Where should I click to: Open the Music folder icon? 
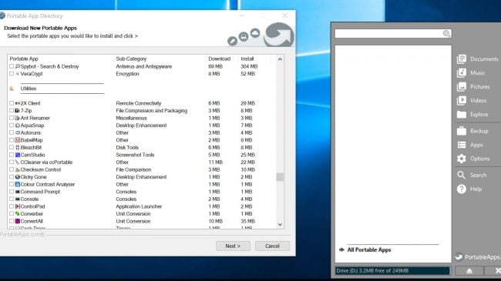click(462, 73)
